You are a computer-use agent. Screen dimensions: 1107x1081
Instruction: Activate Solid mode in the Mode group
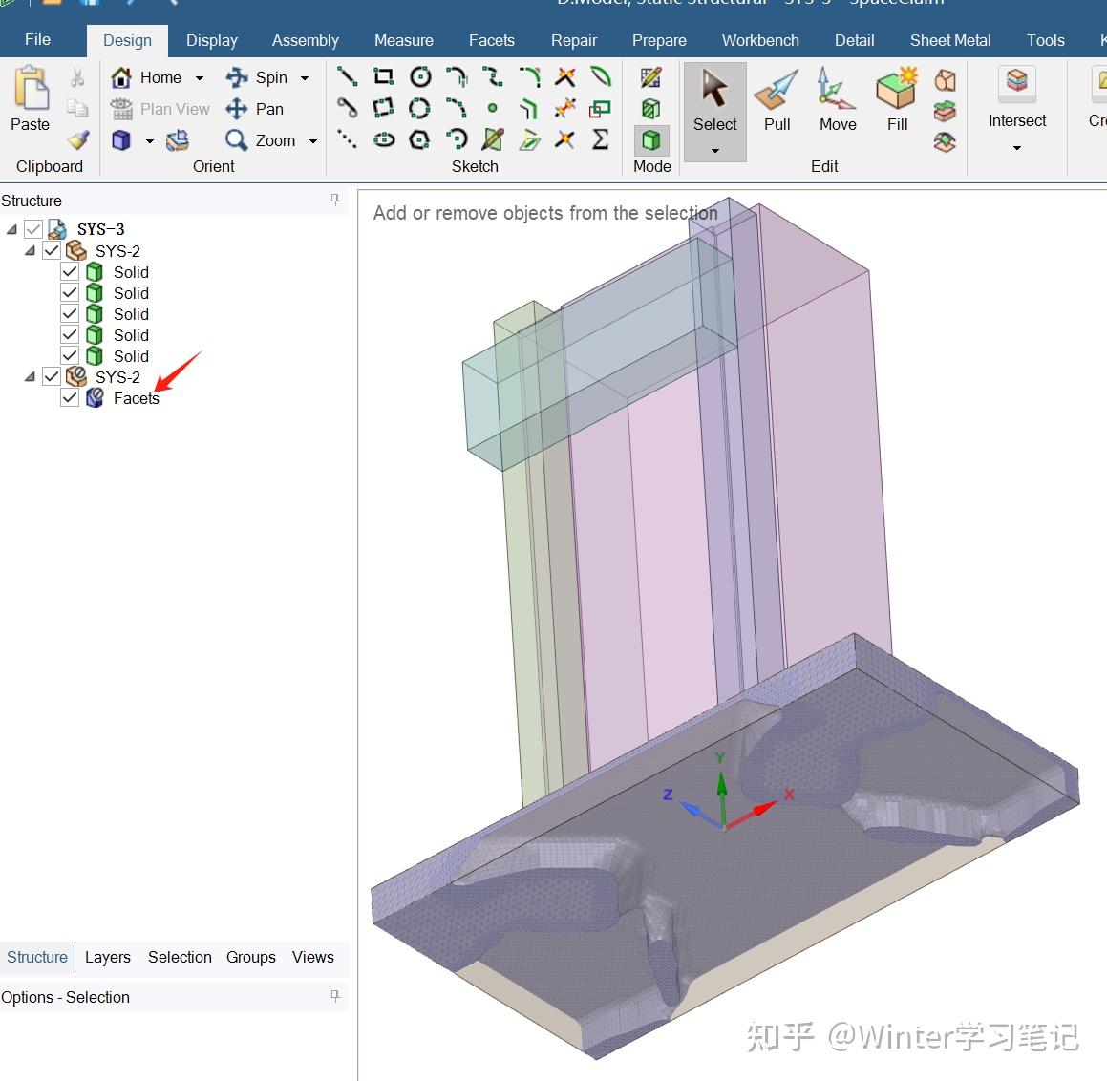coord(650,139)
